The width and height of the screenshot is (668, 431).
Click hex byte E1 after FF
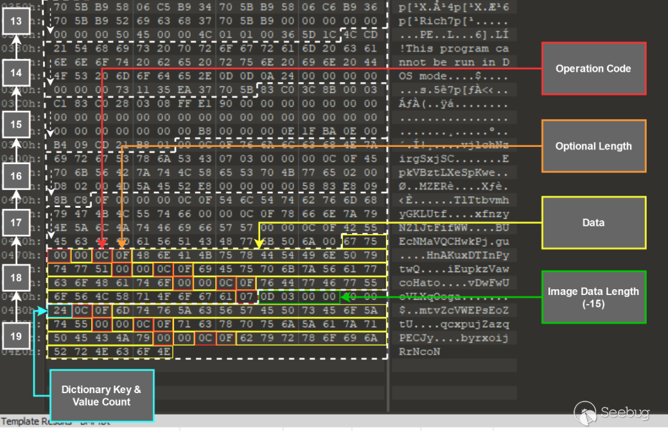coord(205,103)
